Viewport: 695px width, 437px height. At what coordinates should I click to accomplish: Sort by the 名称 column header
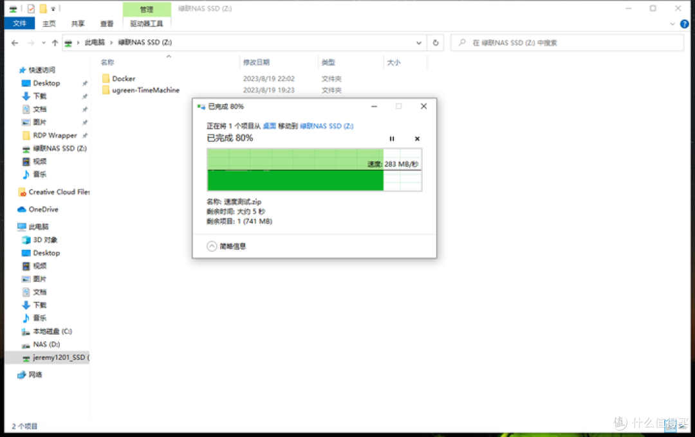click(107, 62)
